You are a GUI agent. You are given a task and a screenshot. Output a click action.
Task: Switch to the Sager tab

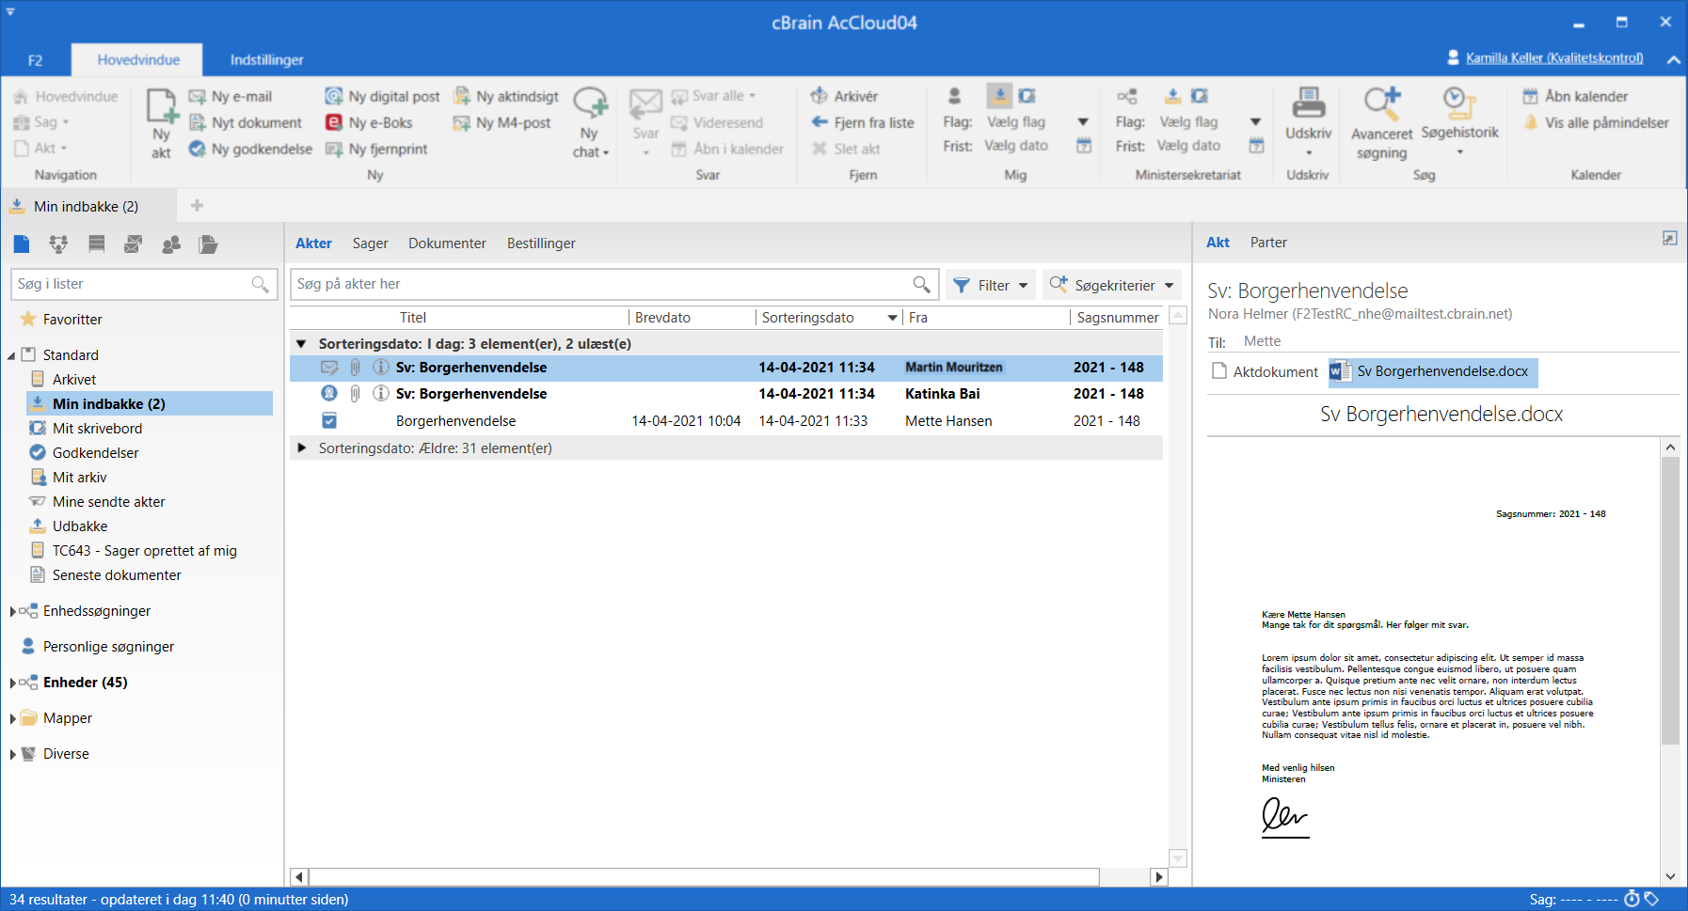(370, 243)
